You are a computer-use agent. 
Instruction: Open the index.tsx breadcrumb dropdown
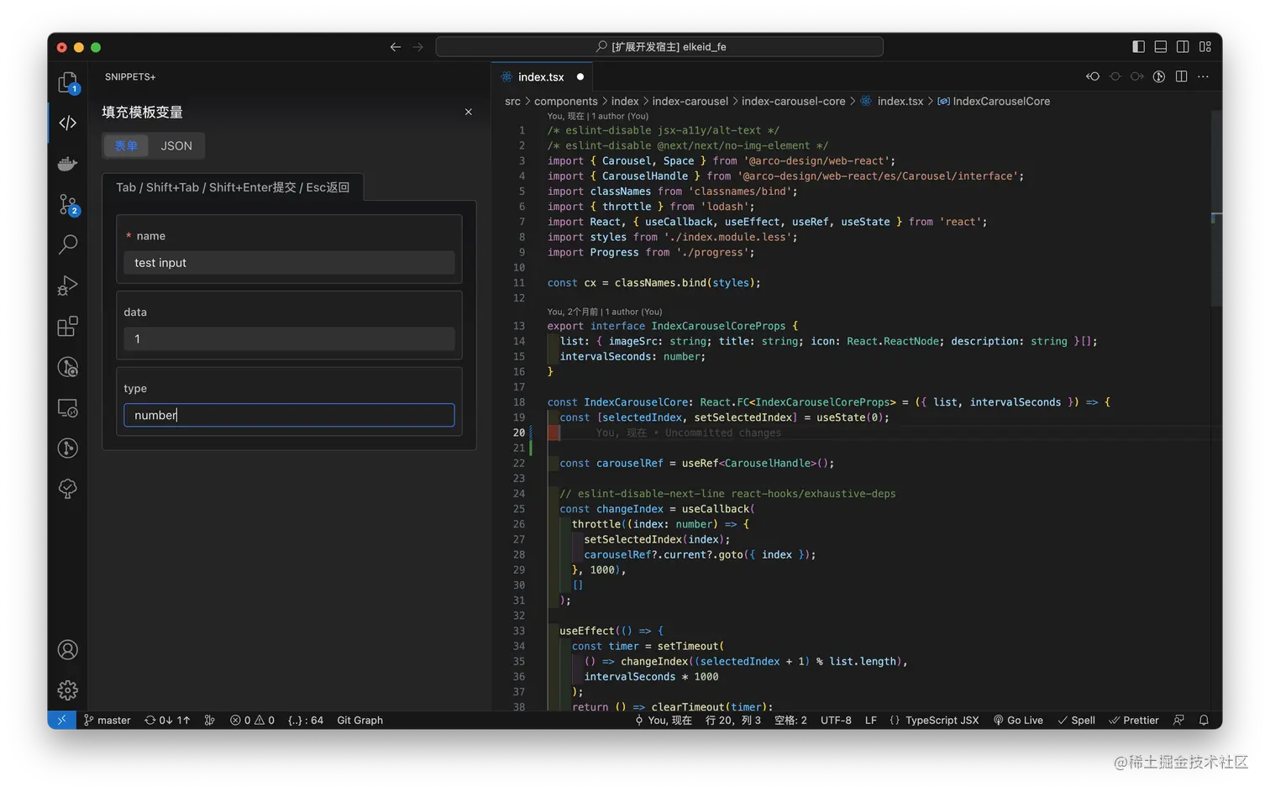click(900, 102)
